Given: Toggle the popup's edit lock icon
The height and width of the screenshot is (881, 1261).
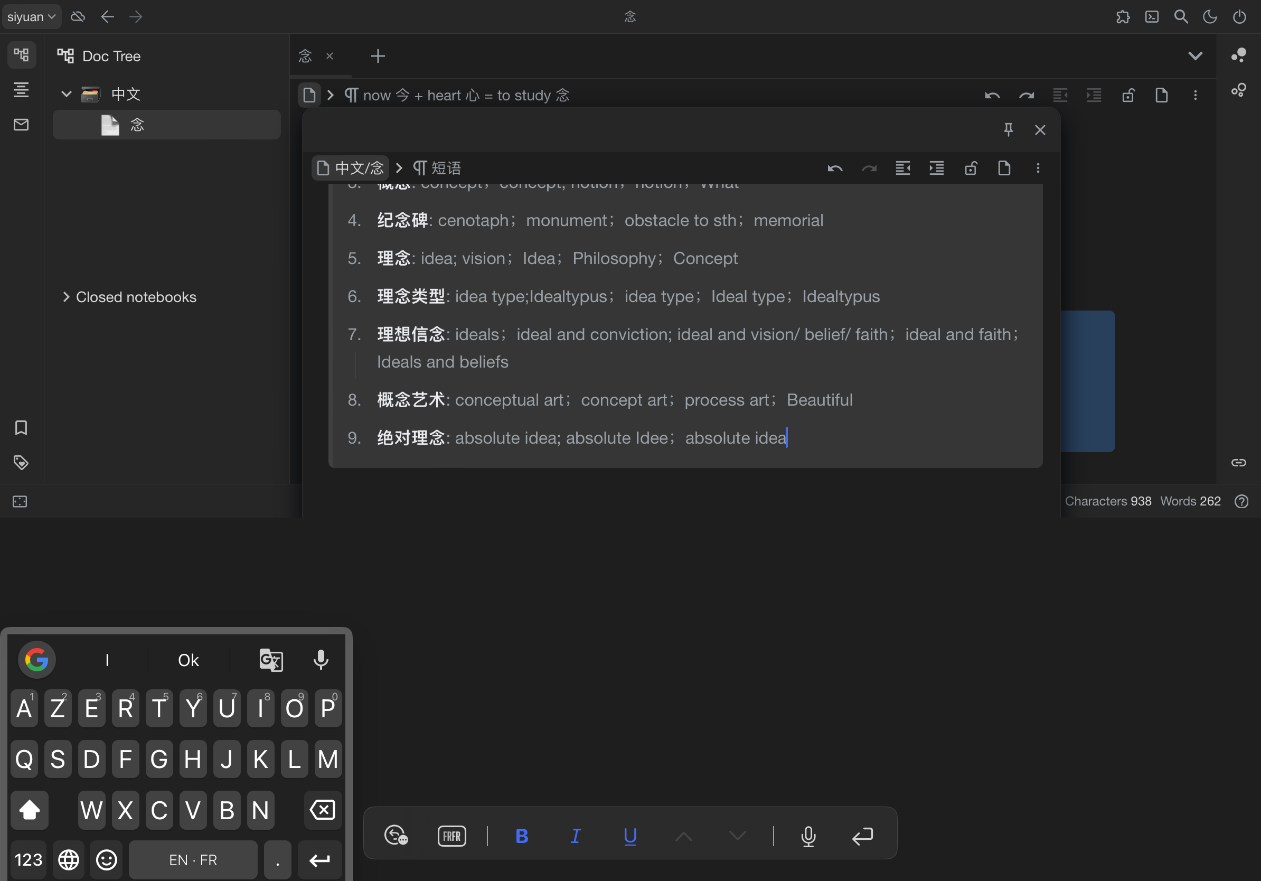Looking at the screenshot, I should point(971,168).
